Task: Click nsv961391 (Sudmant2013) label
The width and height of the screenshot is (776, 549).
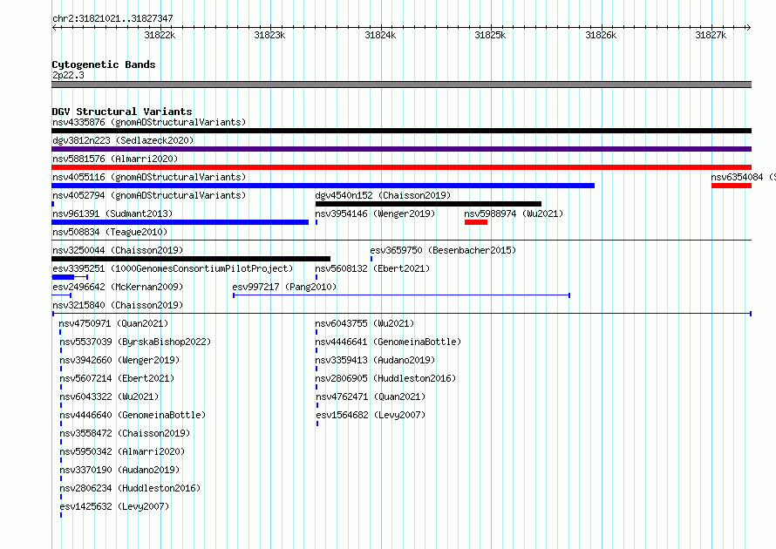Action: [112, 213]
